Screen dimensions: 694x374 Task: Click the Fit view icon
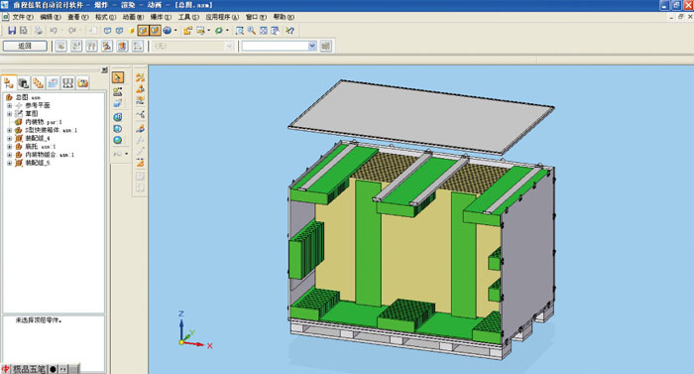[264, 30]
